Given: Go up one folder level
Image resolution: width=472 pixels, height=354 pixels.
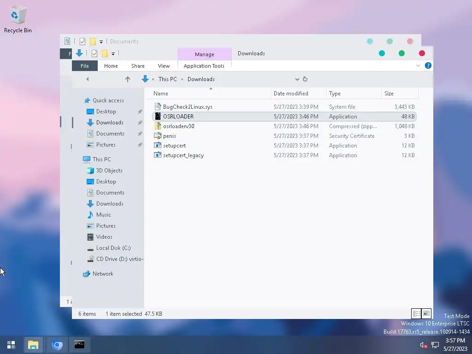Looking at the screenshot, I should pyautogui.click(x=128, y=79).
